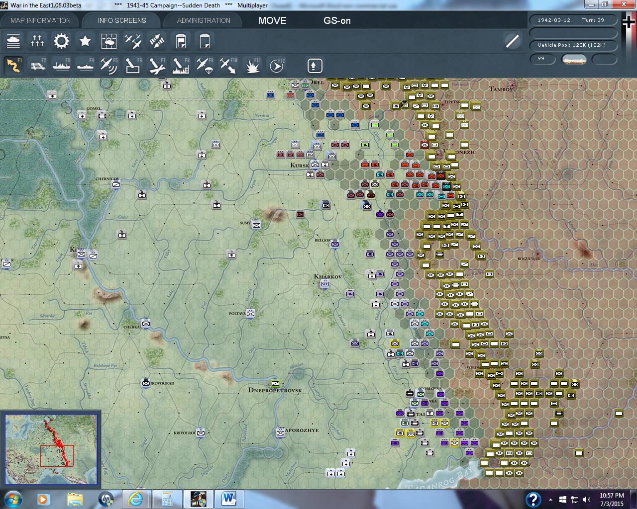
Task: Open the HP taskbar icon
Action: [106, 499]
